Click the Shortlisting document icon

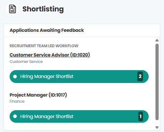point(12,9)
